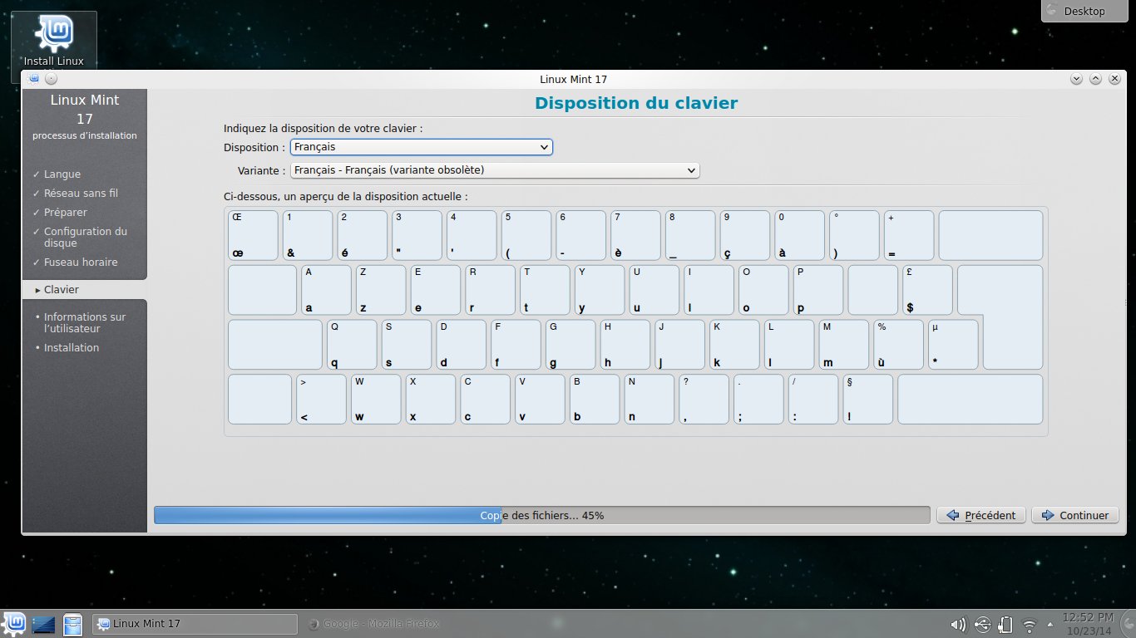Click the Continuer button
Viewport: 1136px width, 638px height.
click(x=1074, y=515)
